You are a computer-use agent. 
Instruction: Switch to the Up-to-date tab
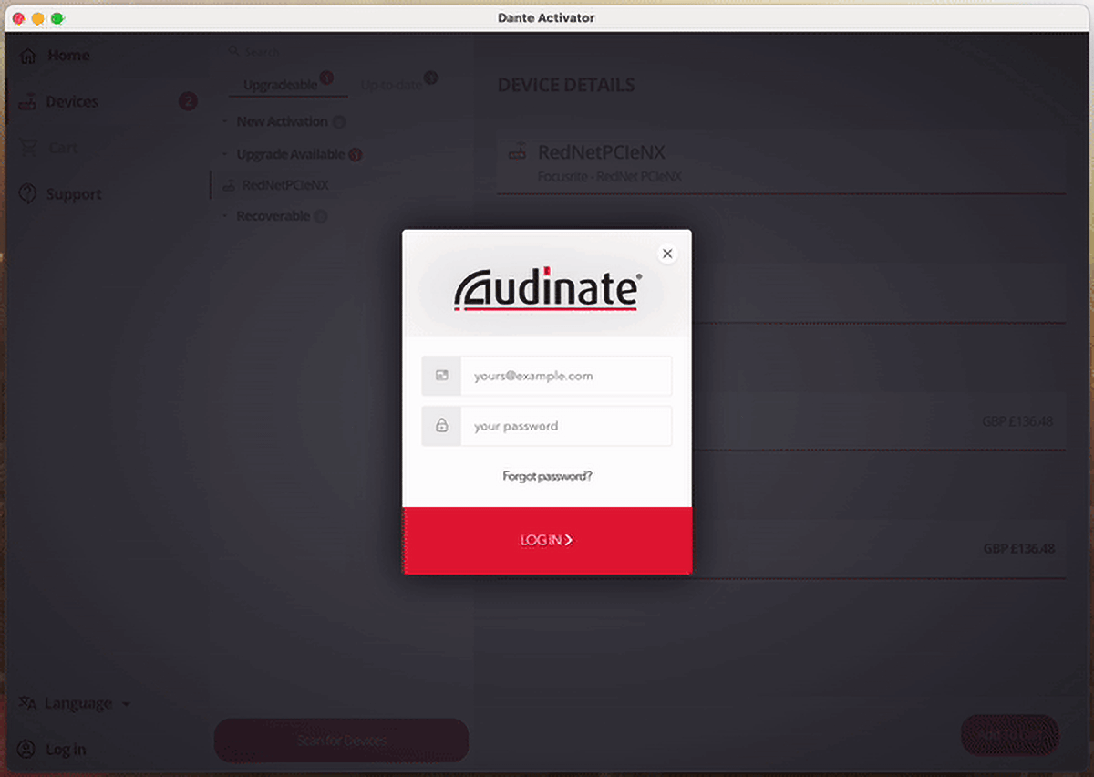(392, 85)
